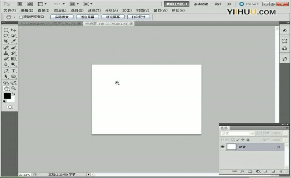
Task: Select the Dodge tool
Action: pyautogui.click(x=13, y=64)
